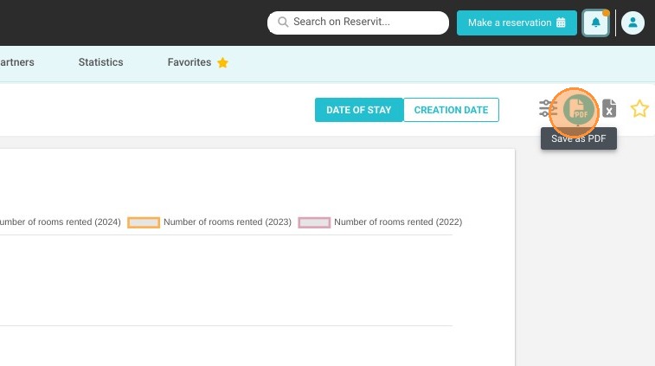Open the filter settings sliders icon
The width and height of the screenshot is (655, 366).
pyautogui.click(x=548, y=108)
